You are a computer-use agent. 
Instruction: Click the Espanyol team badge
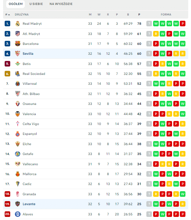(x=18, y=134)
